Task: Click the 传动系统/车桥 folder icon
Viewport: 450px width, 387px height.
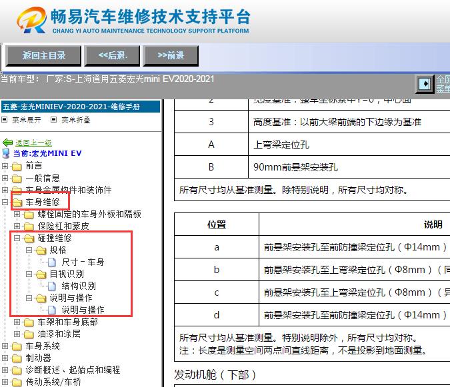Action: click(x=17, y=382)
